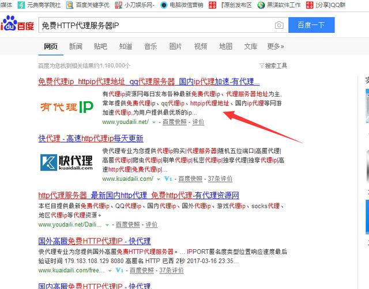
Task: Switch to the 文库 tab
Action: click(251, 46)
